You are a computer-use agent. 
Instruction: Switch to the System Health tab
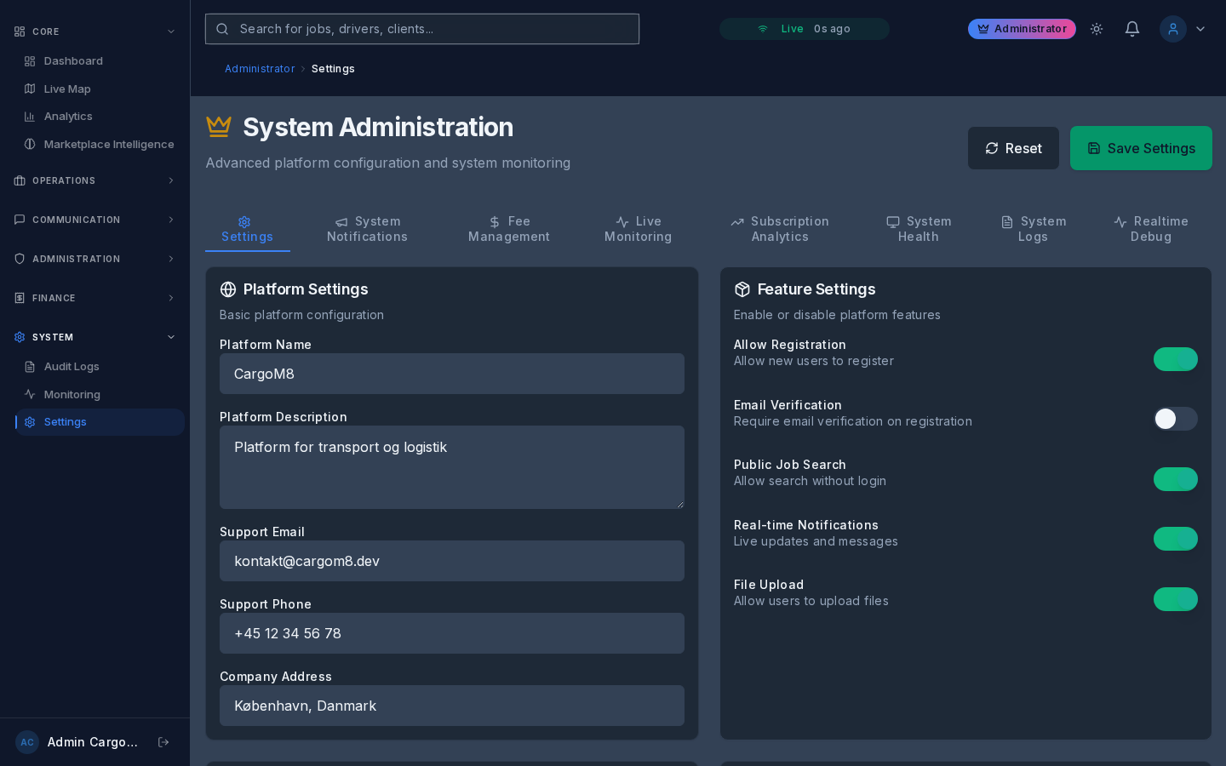919,229
